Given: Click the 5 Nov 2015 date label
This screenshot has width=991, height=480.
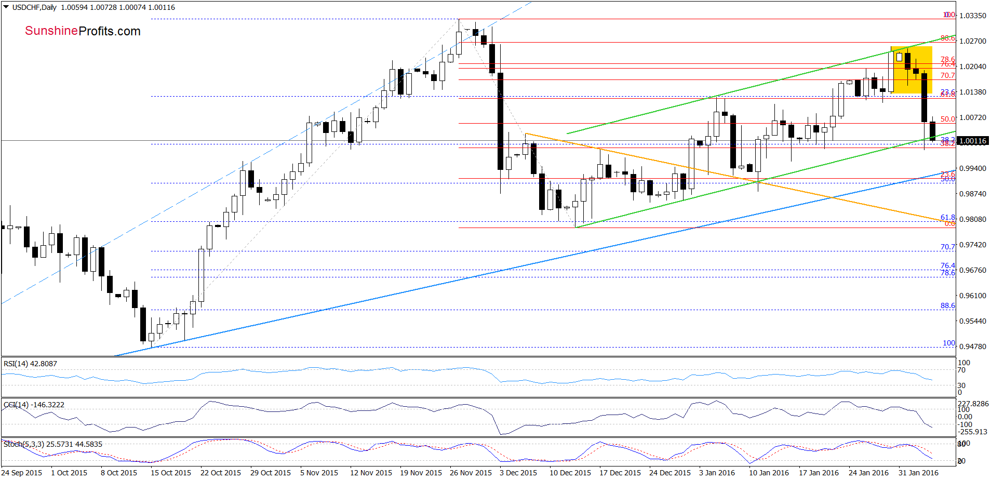Looking at the screenshot, I should coord(319,473).
